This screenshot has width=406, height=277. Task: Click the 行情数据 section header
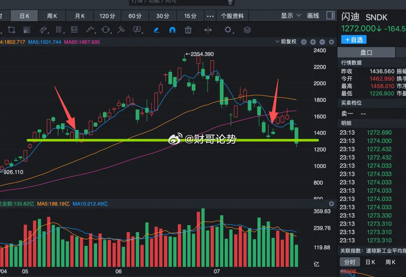(351, 63)
